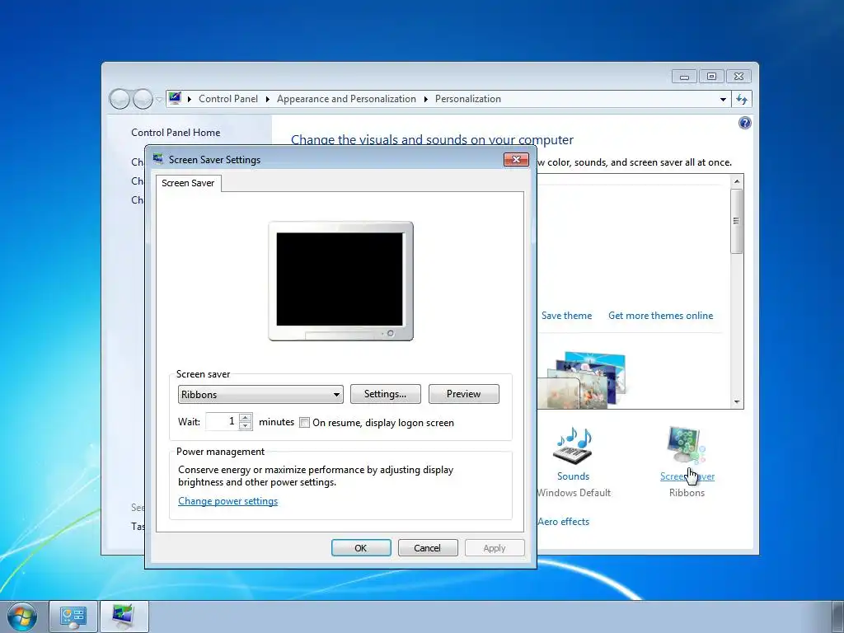The image size is (844, 633).
Task: Click the Preview button
Action: pyautogui.click(x=463, y=394)
